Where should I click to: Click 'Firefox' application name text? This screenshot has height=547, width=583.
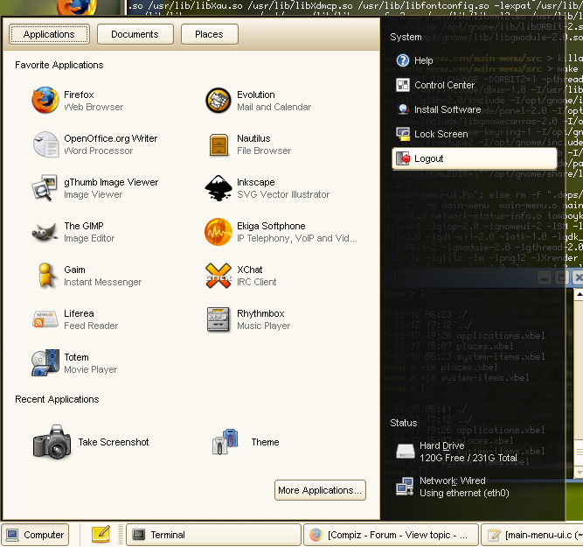(79, 95)
